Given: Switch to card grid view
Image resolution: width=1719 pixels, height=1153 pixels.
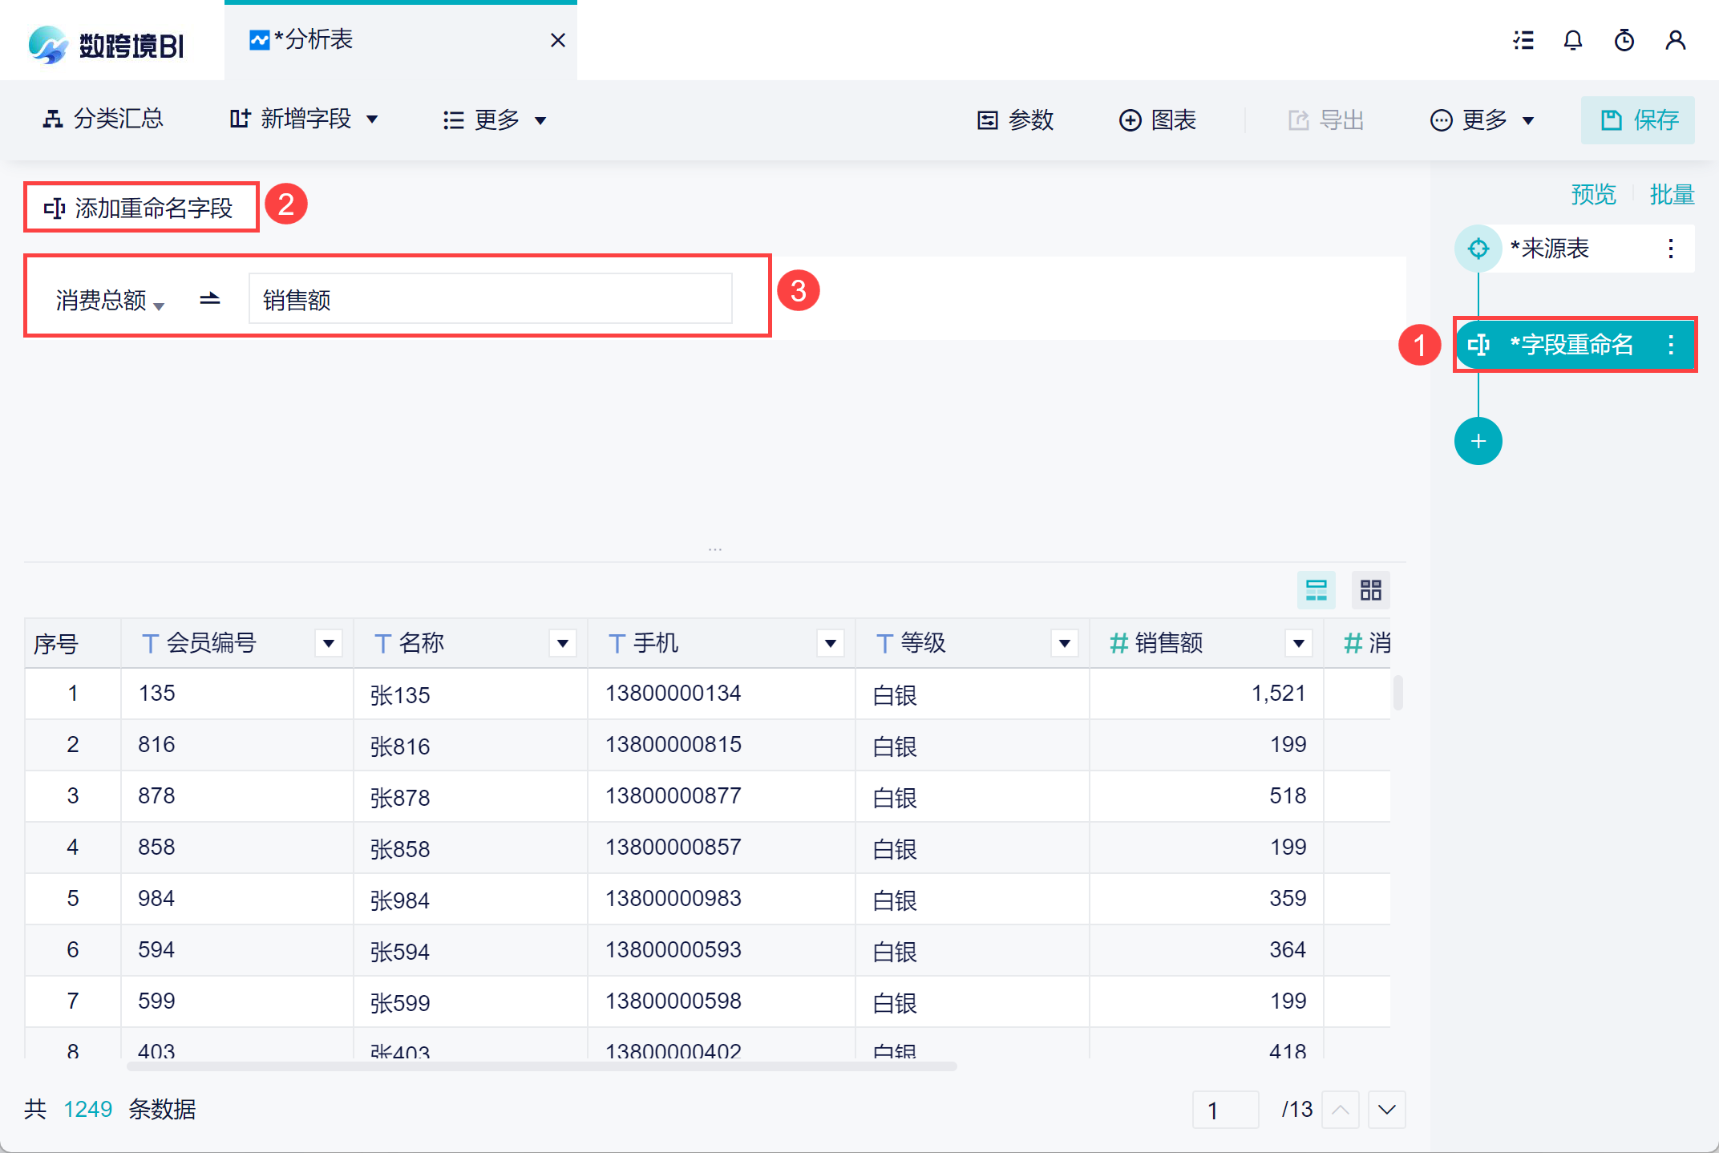Looking at the screenshot, I should 1370,591.
